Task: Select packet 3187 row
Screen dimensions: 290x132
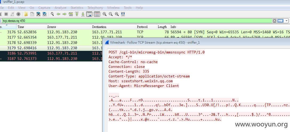Action: (51, 59)
